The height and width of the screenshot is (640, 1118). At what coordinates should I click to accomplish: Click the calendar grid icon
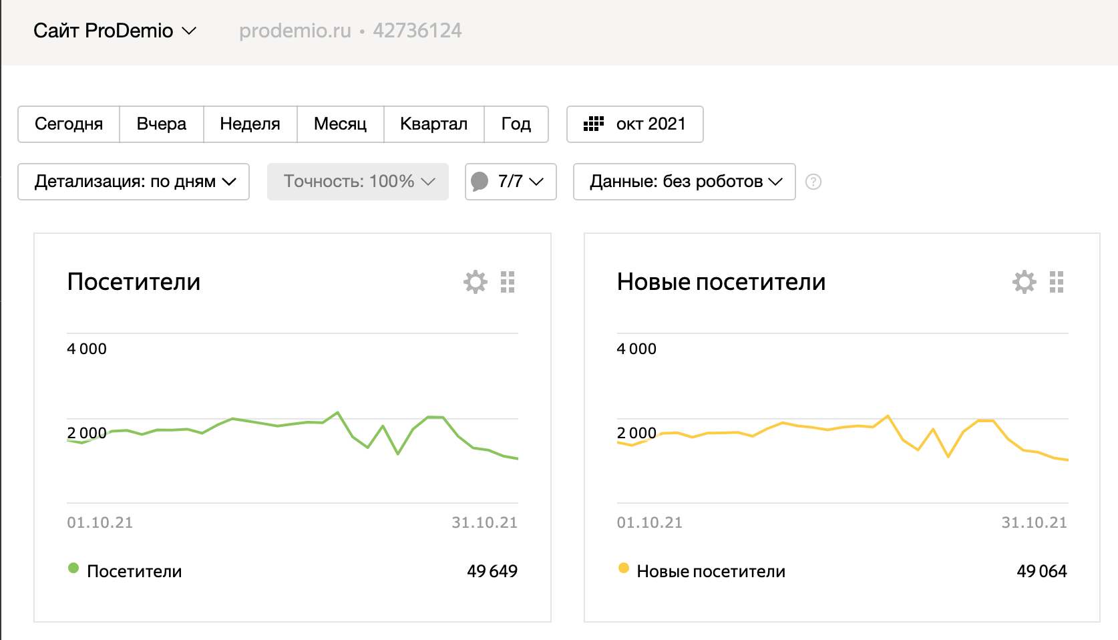[x=593, y=124]
